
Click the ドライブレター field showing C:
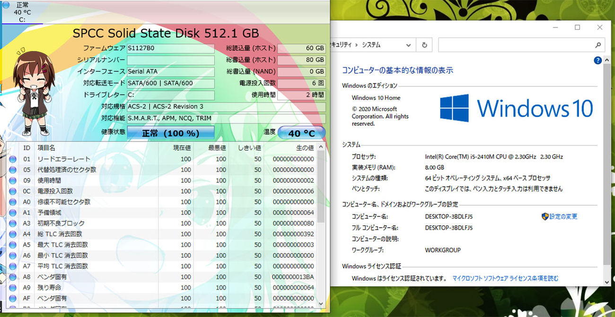(x=171, y=95)
